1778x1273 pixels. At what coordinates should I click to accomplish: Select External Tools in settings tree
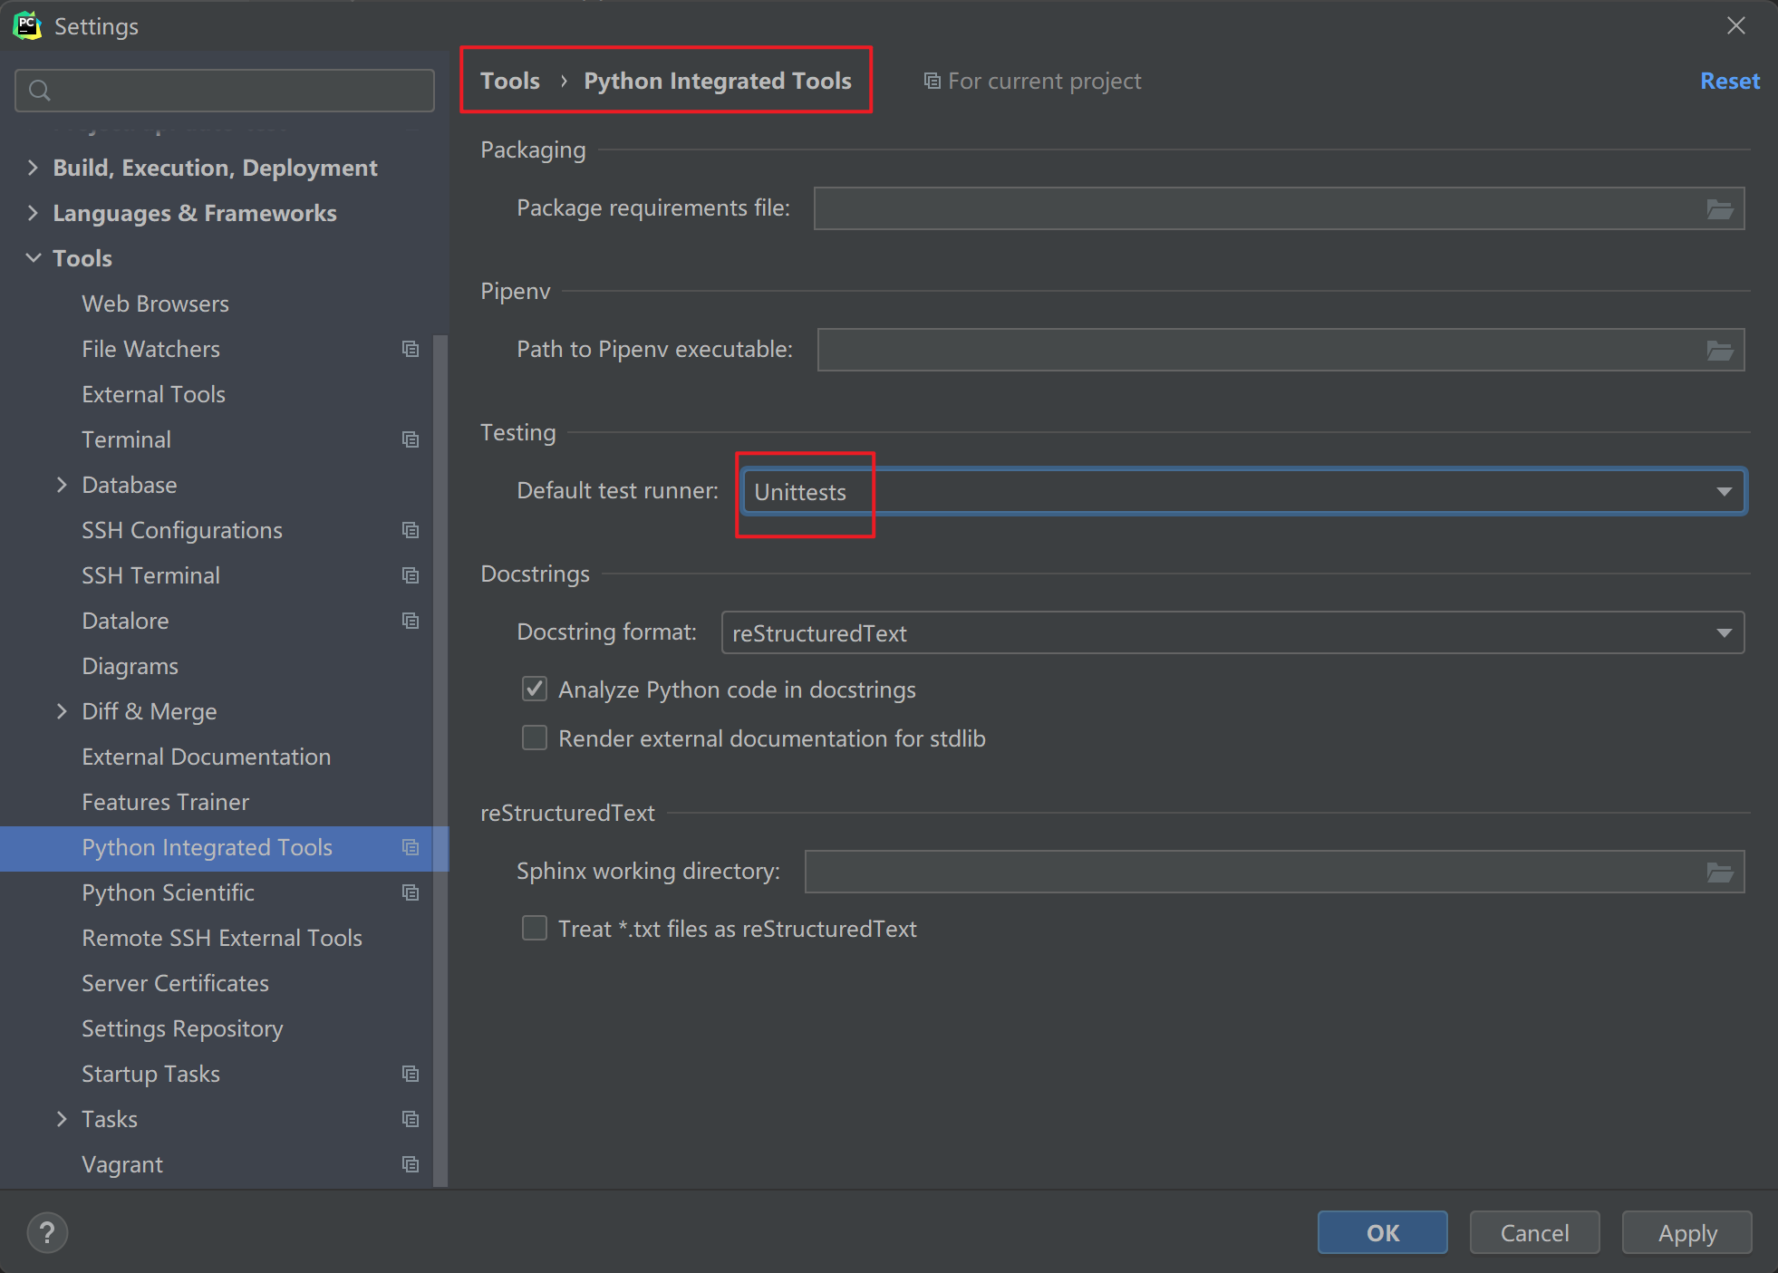tap(153, 395)
